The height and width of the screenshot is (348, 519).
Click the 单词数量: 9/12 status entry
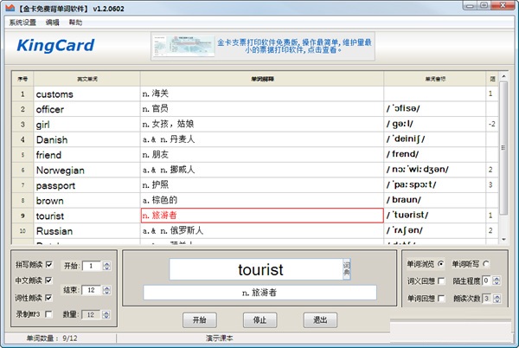click(x=52, y=338)
